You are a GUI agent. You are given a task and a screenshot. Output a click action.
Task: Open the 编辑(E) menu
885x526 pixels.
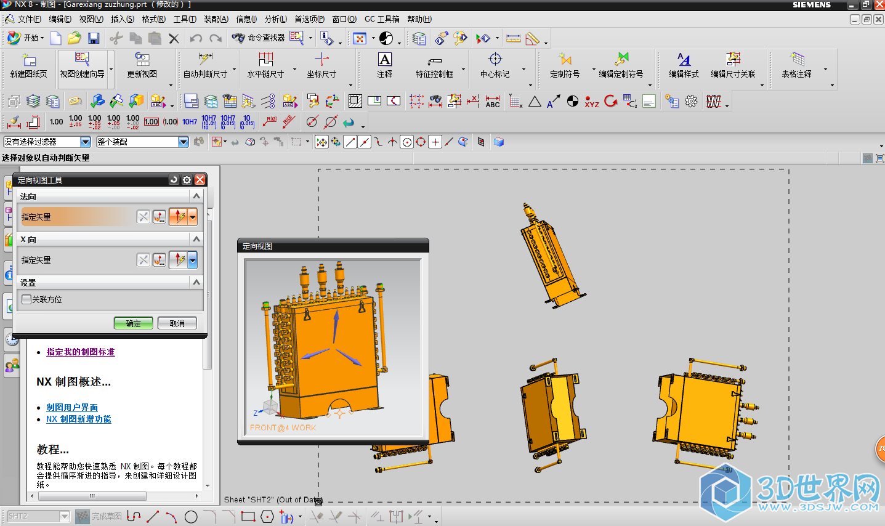[x=60, y=19]
